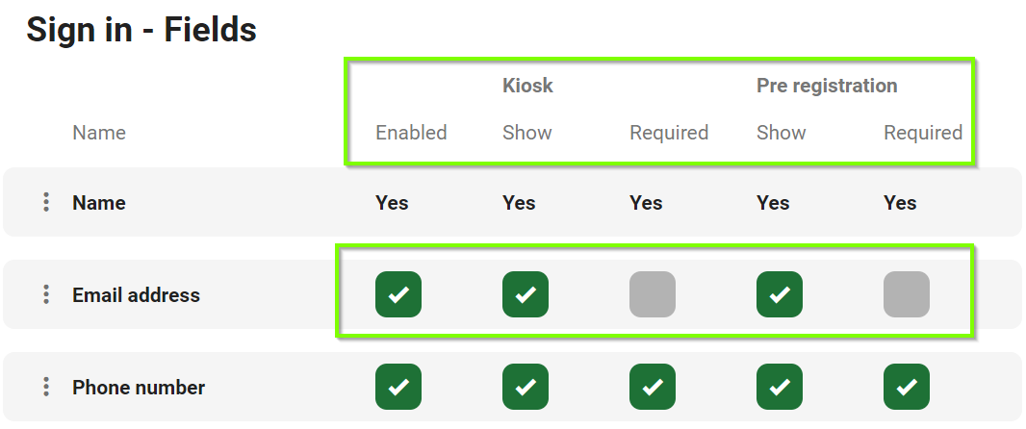The height and width of the screenshot is (429, 1026).
Task: Click the Pre registration group header
Action: tap(827, 86)
